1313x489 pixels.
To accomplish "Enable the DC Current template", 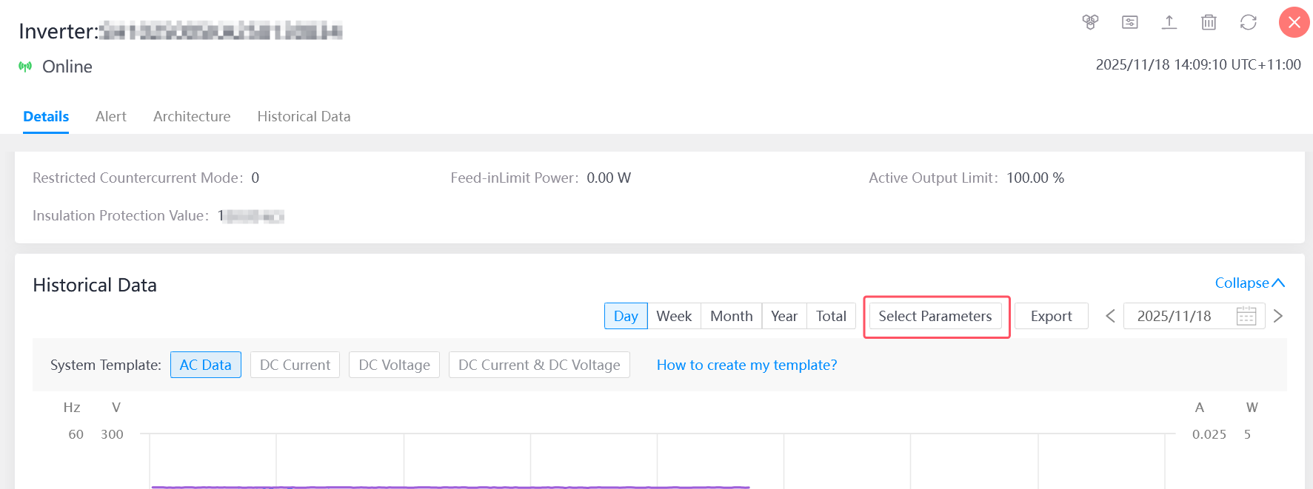I will [295, 365].
